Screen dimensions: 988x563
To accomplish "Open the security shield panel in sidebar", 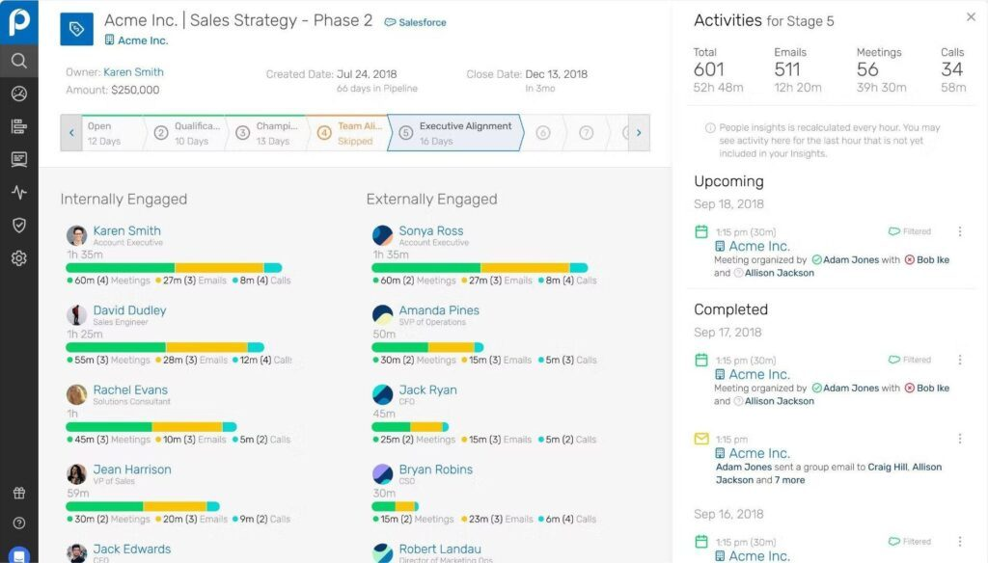I will [19, 224].
